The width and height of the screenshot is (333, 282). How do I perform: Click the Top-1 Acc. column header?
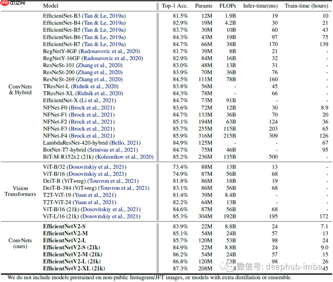tap(175, 6)
